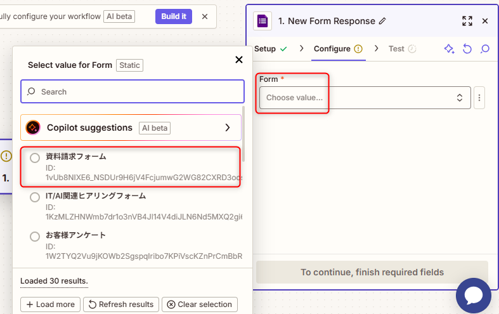
Task: Click the undo arrow icon
Action: click(467, 49)
